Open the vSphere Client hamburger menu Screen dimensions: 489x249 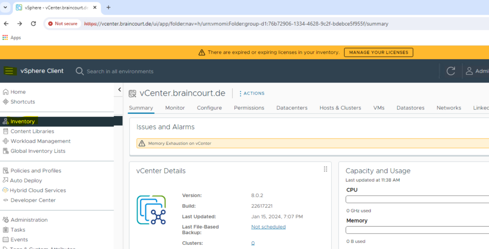[x=10, y=71]
